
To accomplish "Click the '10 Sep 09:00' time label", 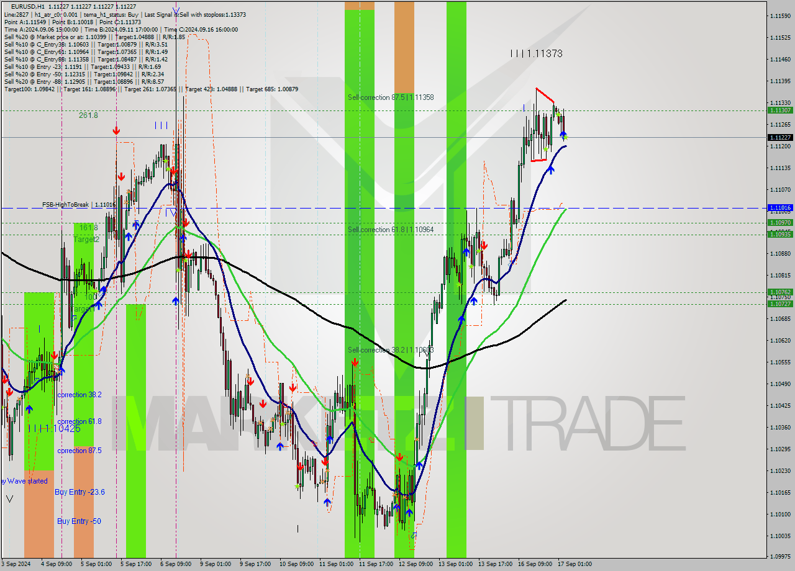I will coord(296,564).
